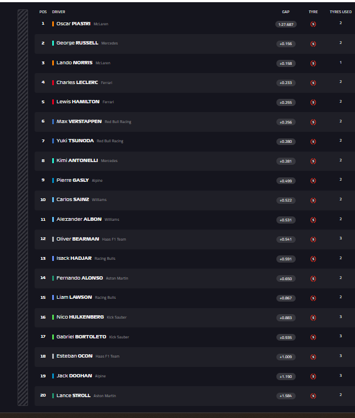The image size is (355, 418).
Task: Open Lando Norris driver name link
Action: (x=74, y=63)
